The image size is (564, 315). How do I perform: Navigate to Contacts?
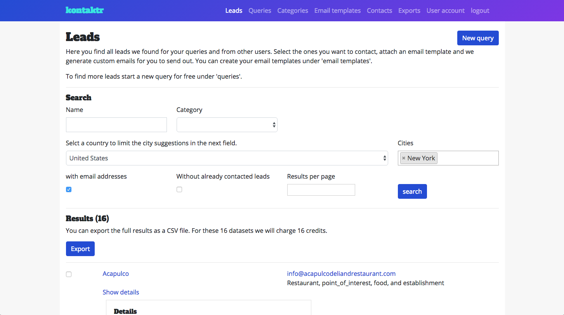(x=379, y=10)
